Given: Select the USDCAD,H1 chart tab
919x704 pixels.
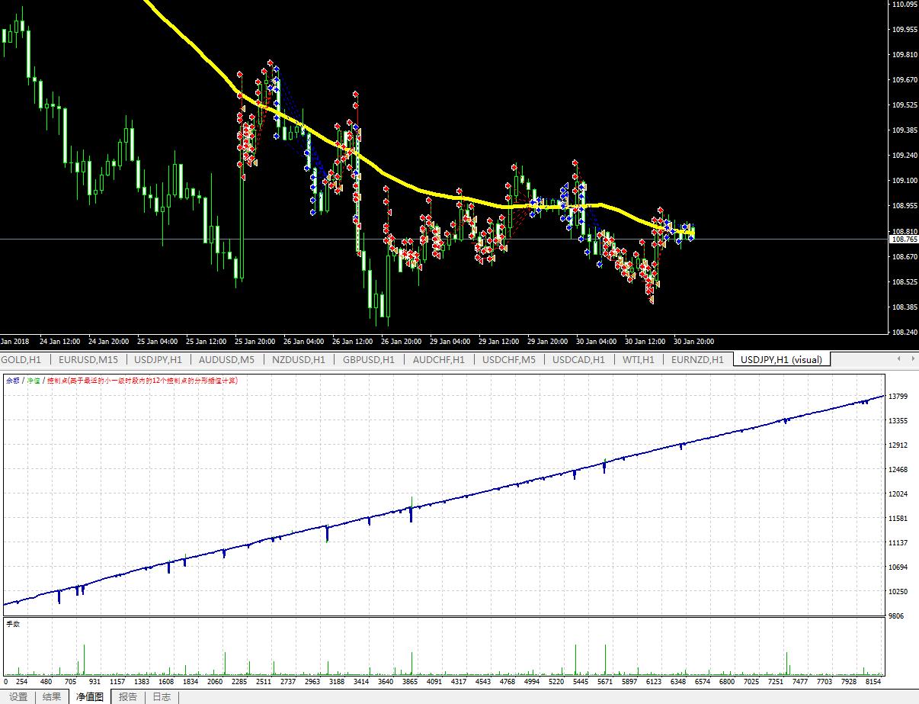Looking at the screenshot, I should click(x=578, y=359).
